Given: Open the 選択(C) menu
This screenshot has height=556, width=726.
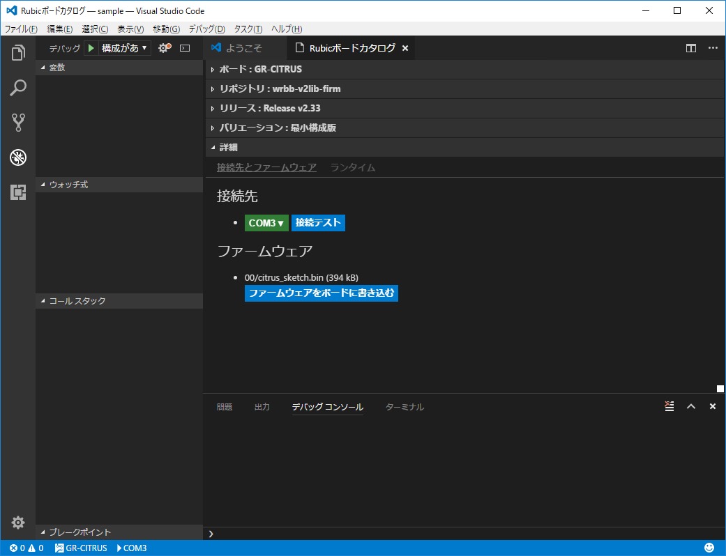Looking at the screenshot, I should 95,29.
